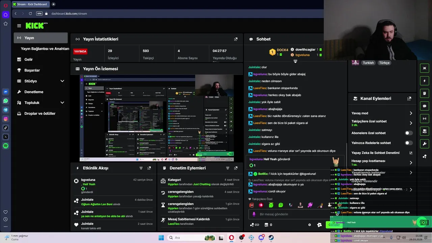Open the hamburger menu beside the Kick logo
Image resolution: width=432 pixels, height=243 pixels.
coord(19,26)
